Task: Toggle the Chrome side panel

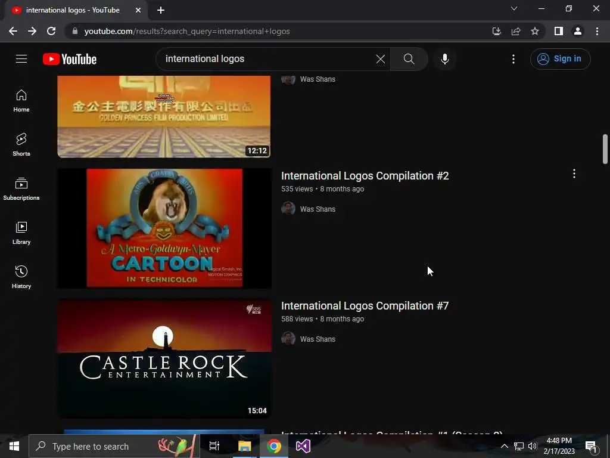Action: 559,31
